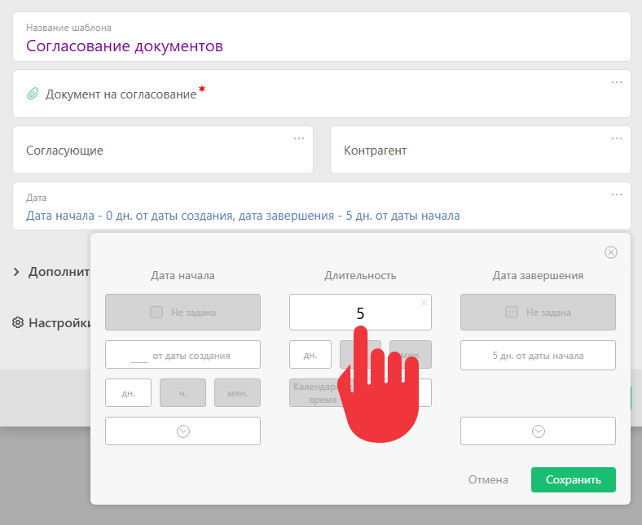Close the date settings popup
The image size is (642, 525).
tap(610, 252)
